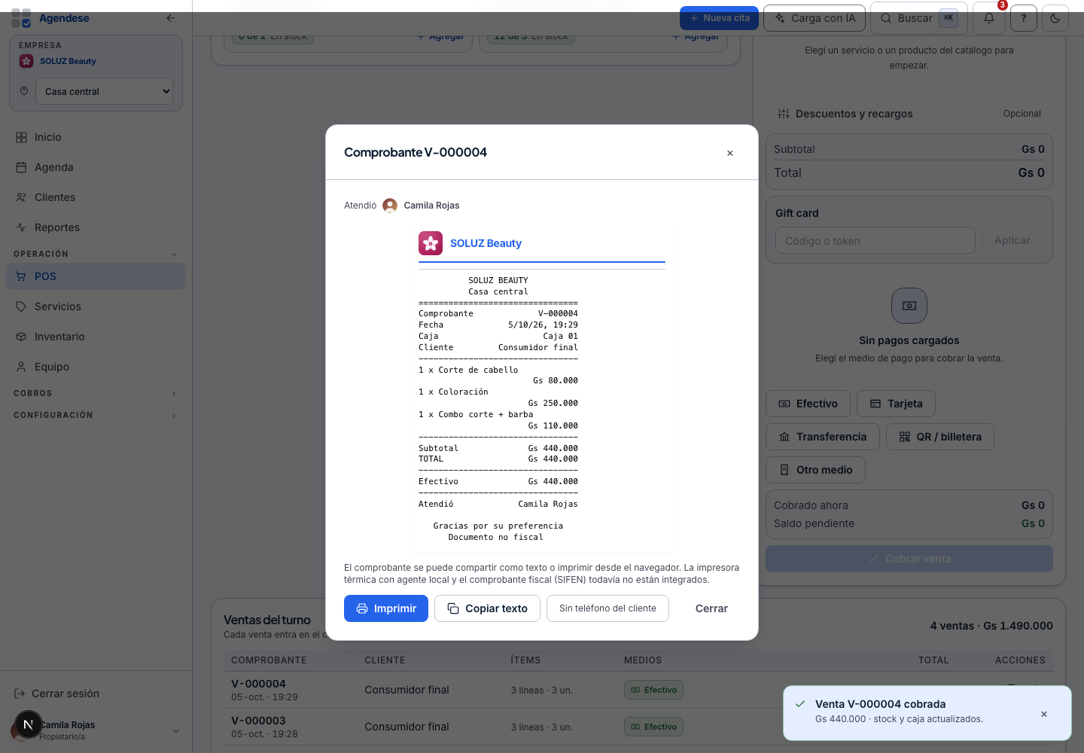
Task: Open the Casa central branch dropdown
Action: coord(104,91)
